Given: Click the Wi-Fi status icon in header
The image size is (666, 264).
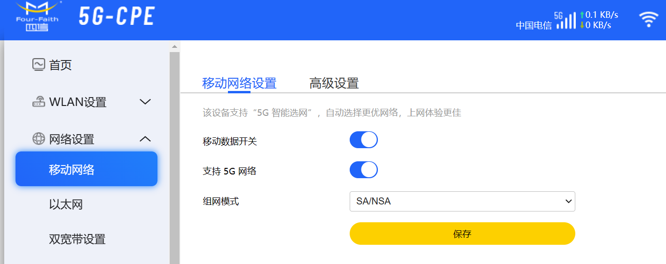Looking at the screenshot, I should coord(649,19).
